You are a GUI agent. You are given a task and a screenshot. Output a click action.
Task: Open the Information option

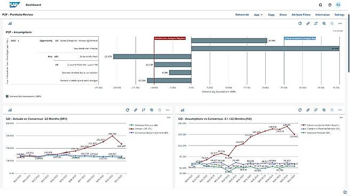point(323,15)
